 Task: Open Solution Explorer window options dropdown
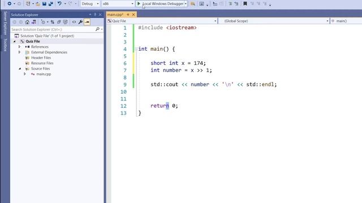(x=90, y=15)
